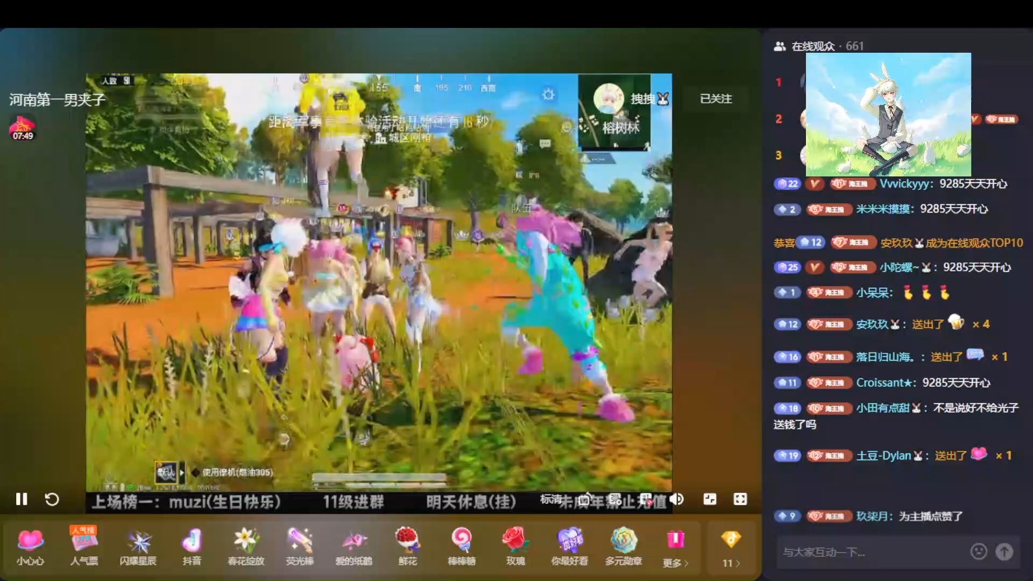
Task: Open streamer name 河南第一男夹子
Action: 57,100
